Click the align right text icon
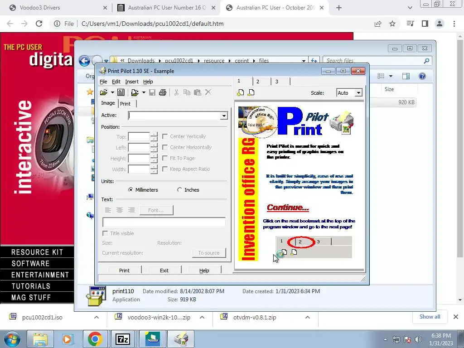Viewport: 464px width, 348px height. 131,210
